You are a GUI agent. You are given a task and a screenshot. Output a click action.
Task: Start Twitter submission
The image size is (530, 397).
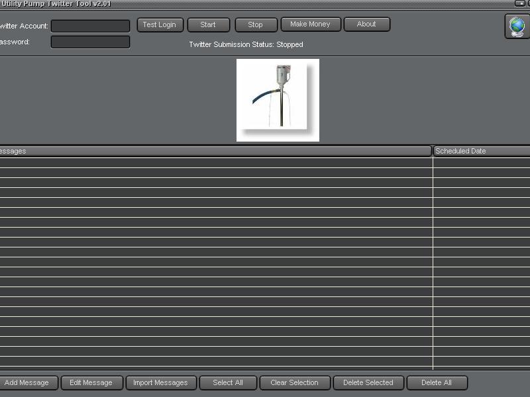tap(208, 24)
